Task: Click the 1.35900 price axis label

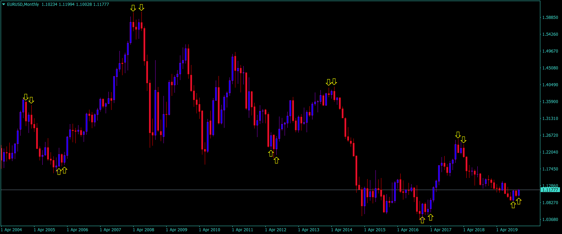Action: [x=550, y=102]
